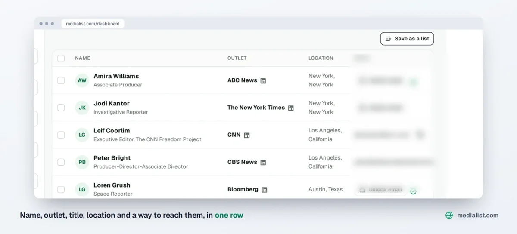Screen dimensions: 517x234
Task: Click the Producer-Director-Associate Director title
Action: point(141,166)
